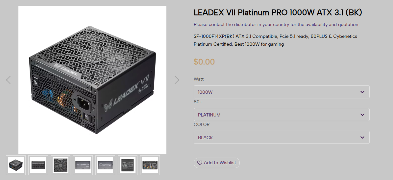Click the COLOR field label
Viewport: 393px width, 180px height.
click(201, 124)
